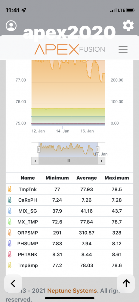The image size is (139, 302).
Task: Click the MX_TMP probe icon
Action: (10, 222)
